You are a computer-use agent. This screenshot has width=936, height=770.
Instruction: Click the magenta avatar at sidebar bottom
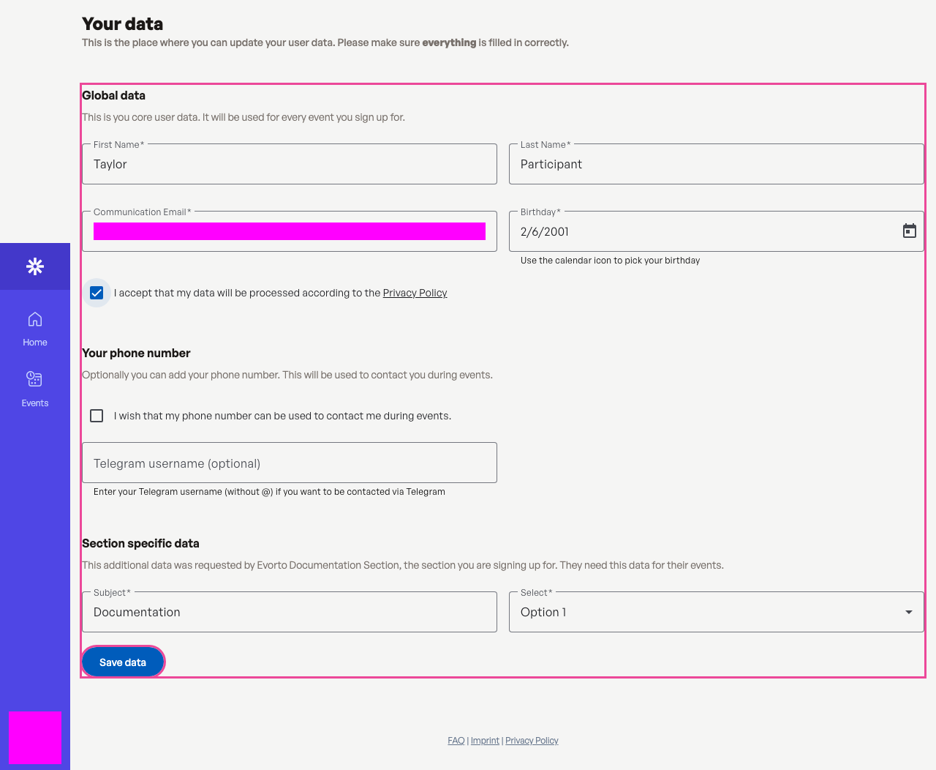tap(35, 738)
